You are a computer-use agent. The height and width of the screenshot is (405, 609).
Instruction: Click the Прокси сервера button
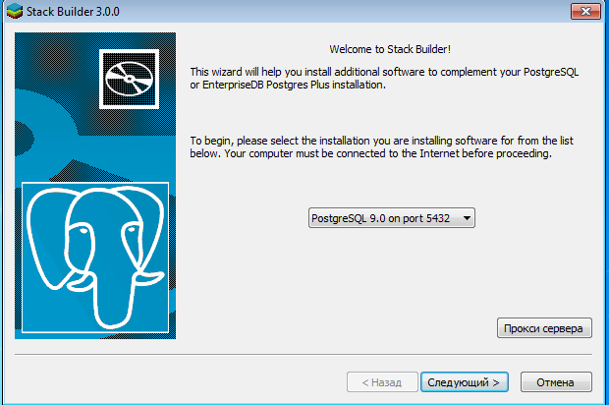click(x=544, y=328)
